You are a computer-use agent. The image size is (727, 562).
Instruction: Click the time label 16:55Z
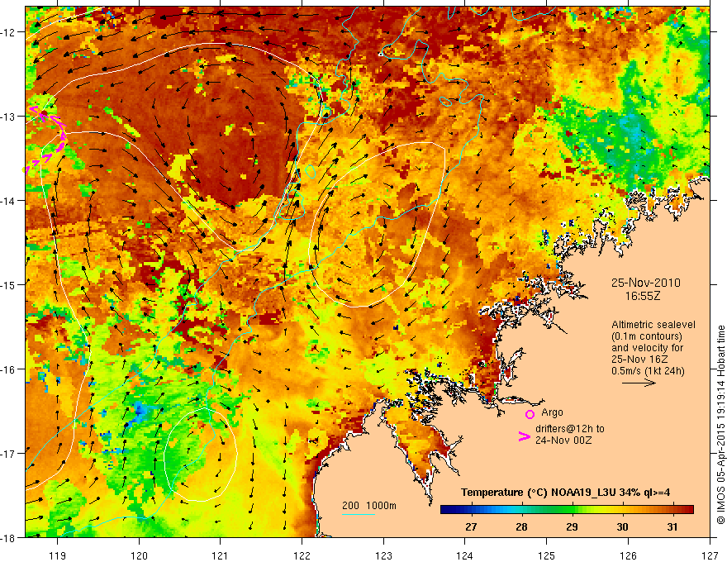(x=643, y=296)
